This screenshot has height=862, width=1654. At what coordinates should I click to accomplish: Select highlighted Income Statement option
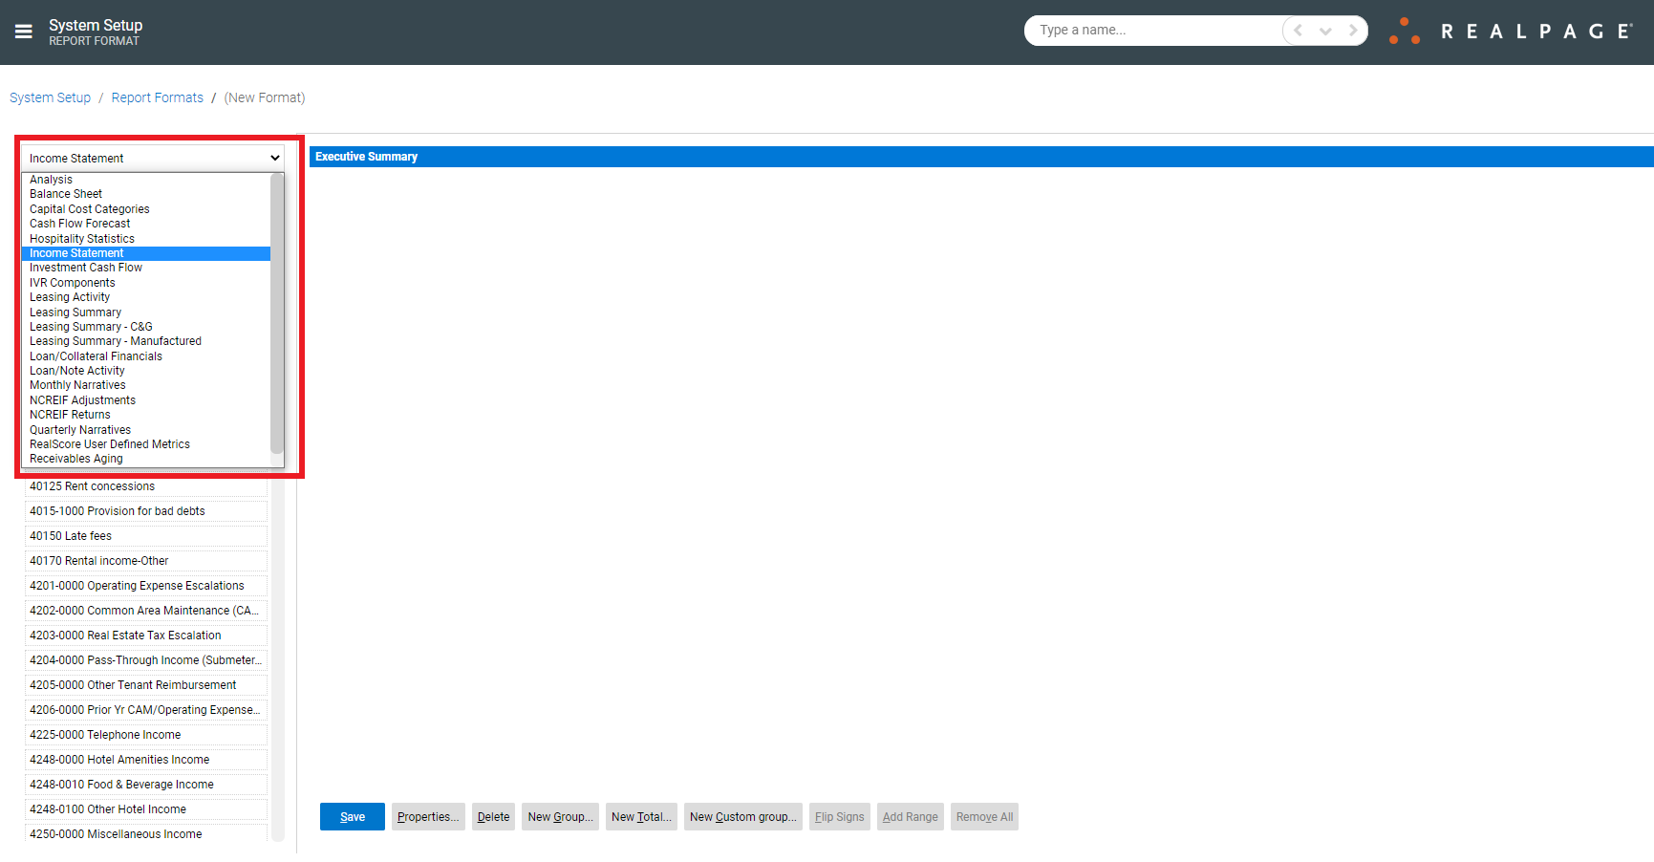pyautogui.click(x=146, y=253)
